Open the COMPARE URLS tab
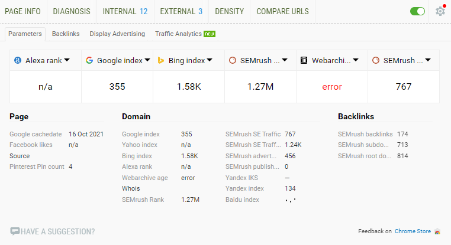451x245 pixels. coord(282,11)
